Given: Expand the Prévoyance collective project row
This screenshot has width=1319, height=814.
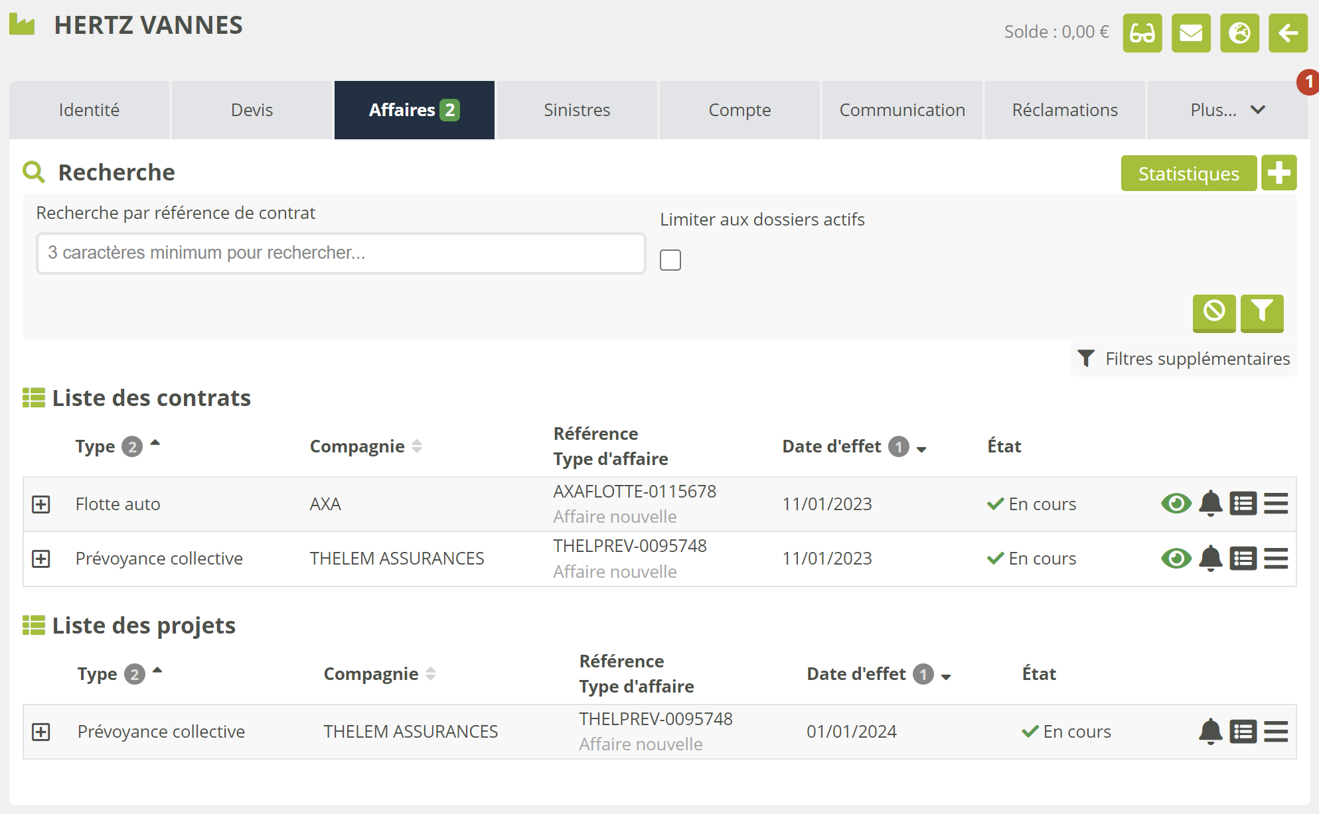Looking at the screenshot, I should [41, 732].
